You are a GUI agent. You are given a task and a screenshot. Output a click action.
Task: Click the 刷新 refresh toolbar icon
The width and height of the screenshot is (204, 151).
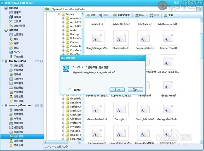(91, 15)
